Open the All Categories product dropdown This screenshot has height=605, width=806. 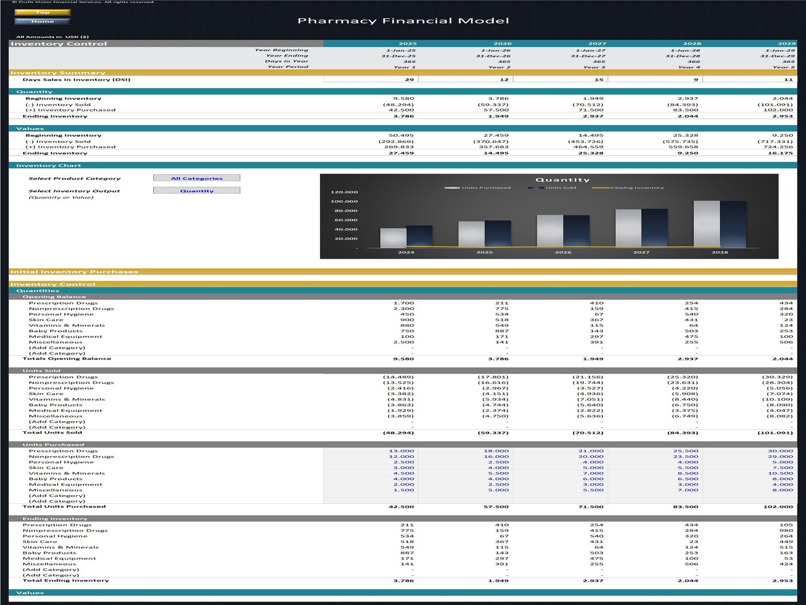coord(196,178)
